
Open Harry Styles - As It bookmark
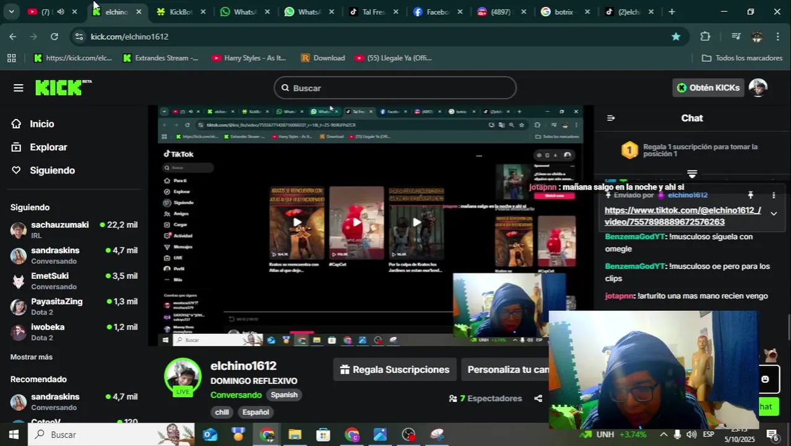pyautogui.click(x=249, y=58)
